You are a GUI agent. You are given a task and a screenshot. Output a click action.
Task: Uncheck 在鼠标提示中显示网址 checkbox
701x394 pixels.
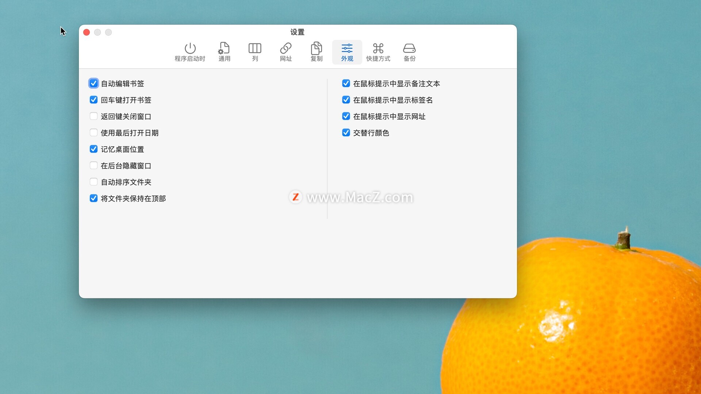click(x=346, y=116)
